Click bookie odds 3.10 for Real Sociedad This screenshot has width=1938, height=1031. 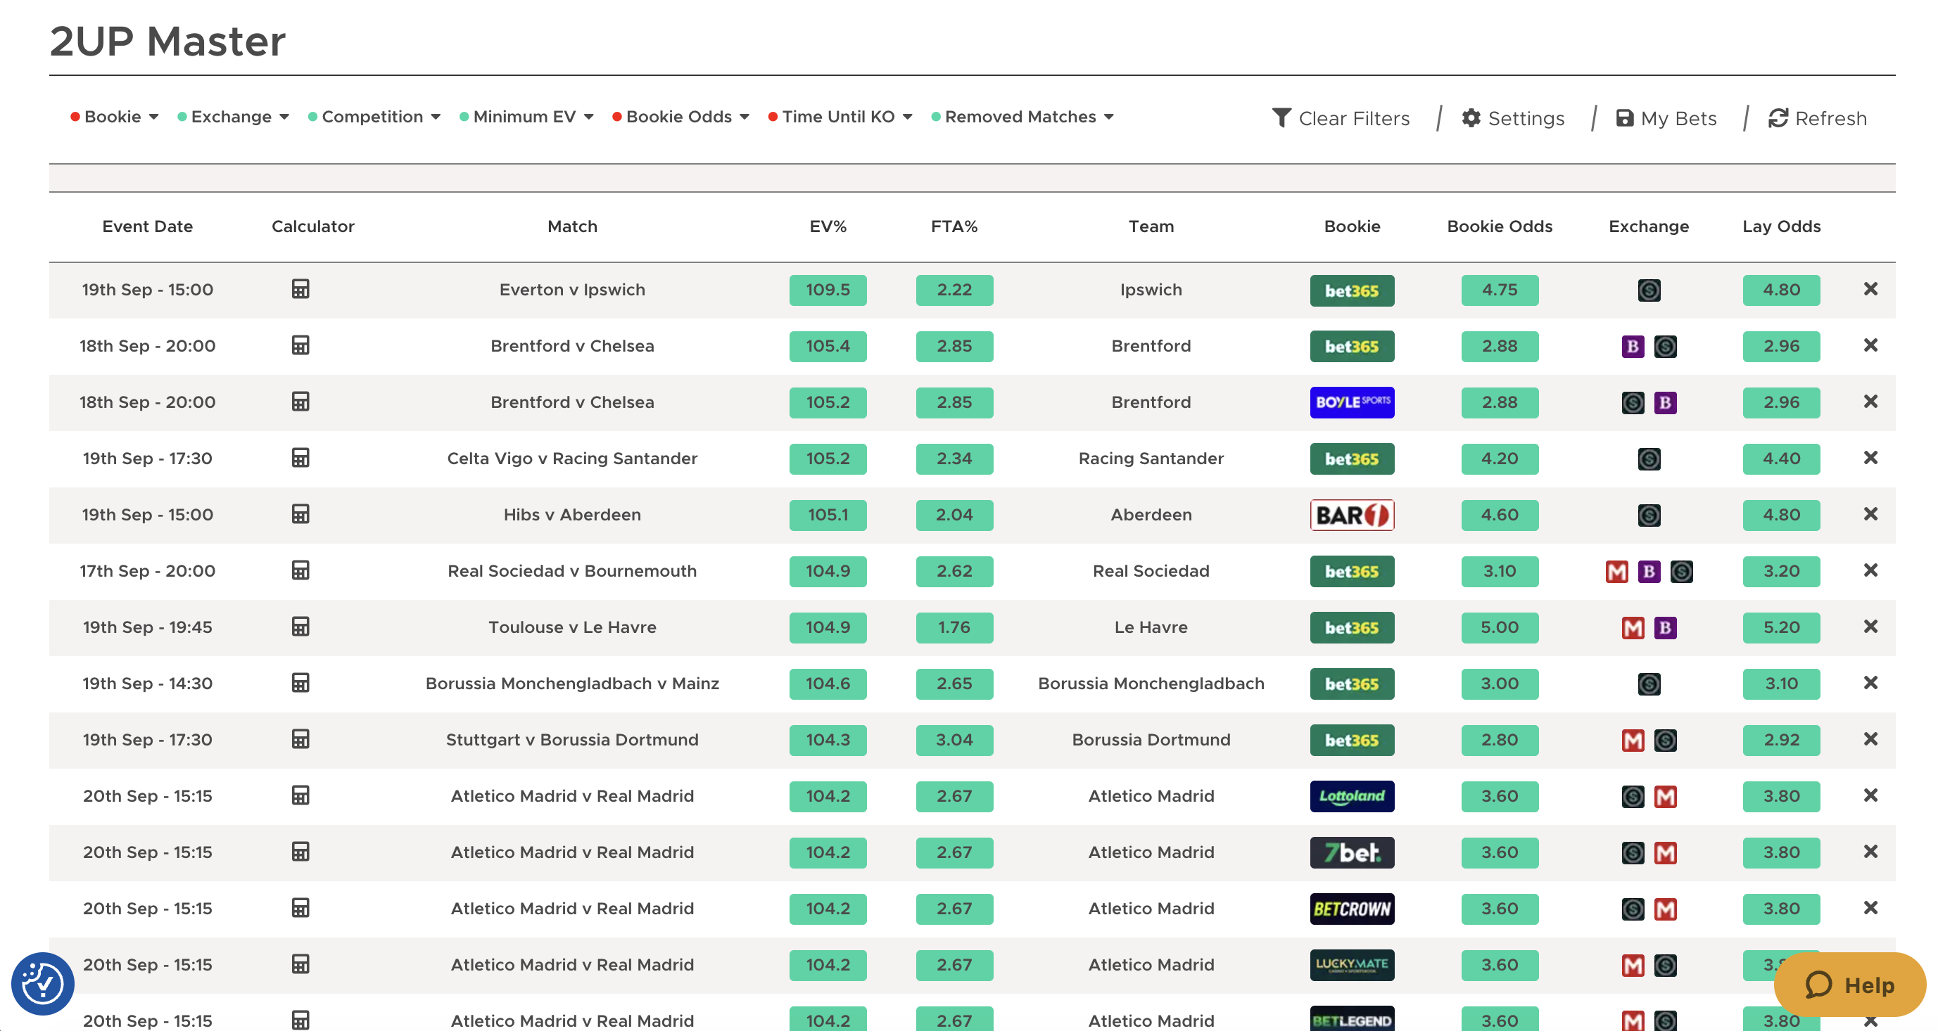point(1500,571)
